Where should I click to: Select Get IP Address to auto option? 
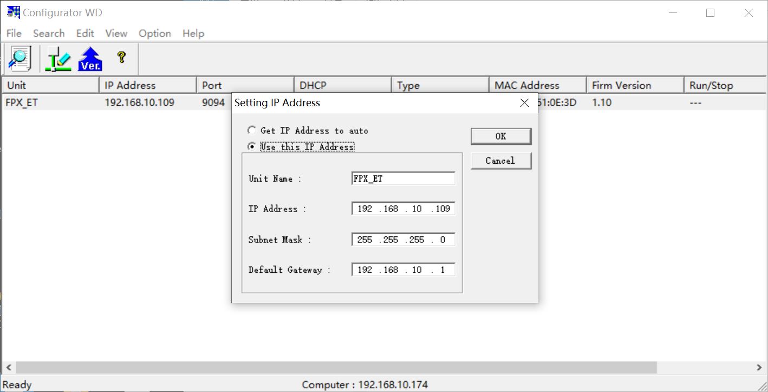click(x=252, y=131)
